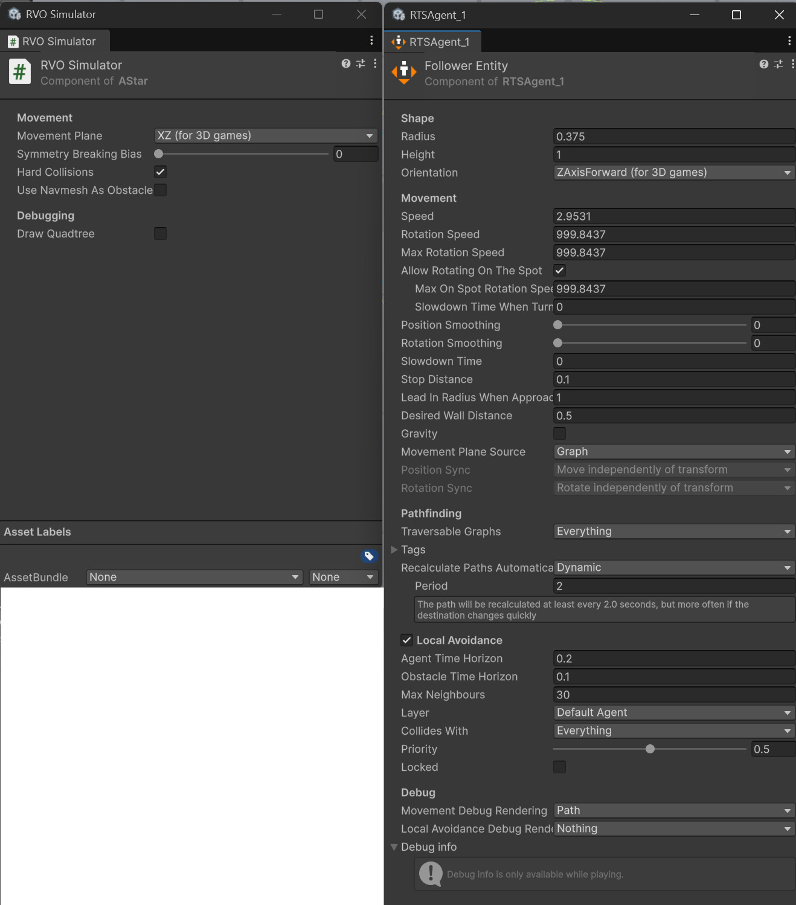Click the Priority slider handle
Screen dimensions: 796x905
[x=650, y=749]
